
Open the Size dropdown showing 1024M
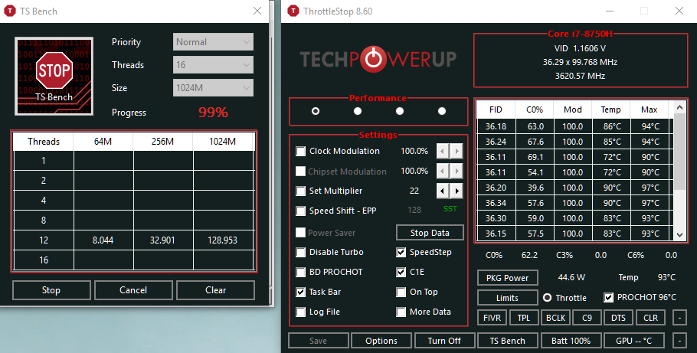click(214, 88)
